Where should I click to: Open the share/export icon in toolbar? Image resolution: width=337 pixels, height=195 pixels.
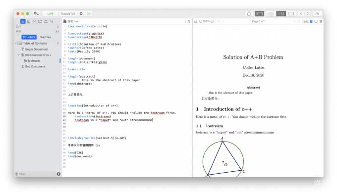click(x=249, y=13)
